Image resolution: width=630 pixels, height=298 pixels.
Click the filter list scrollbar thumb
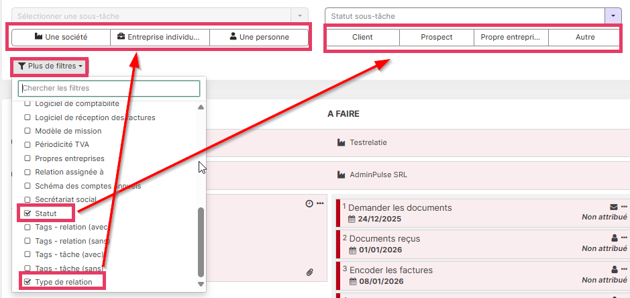tap(201, 242)
